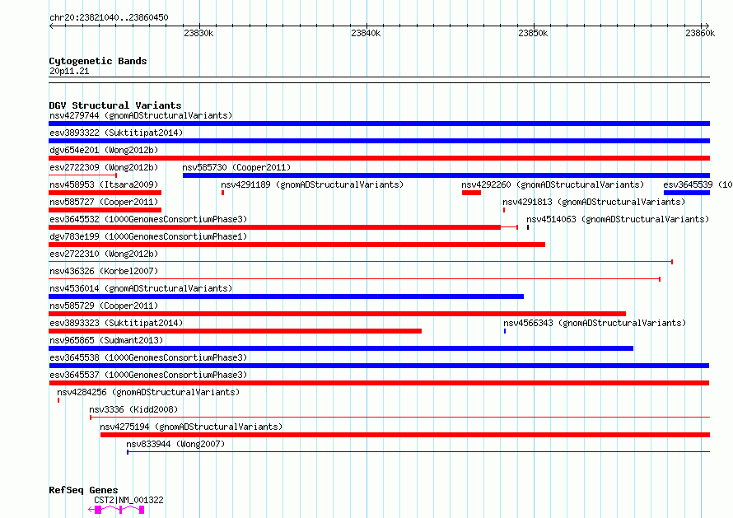This screenshot has height=518, width=733.
Task: Select the red esv3893323 variant bar
Action: [x=236, y=331]
